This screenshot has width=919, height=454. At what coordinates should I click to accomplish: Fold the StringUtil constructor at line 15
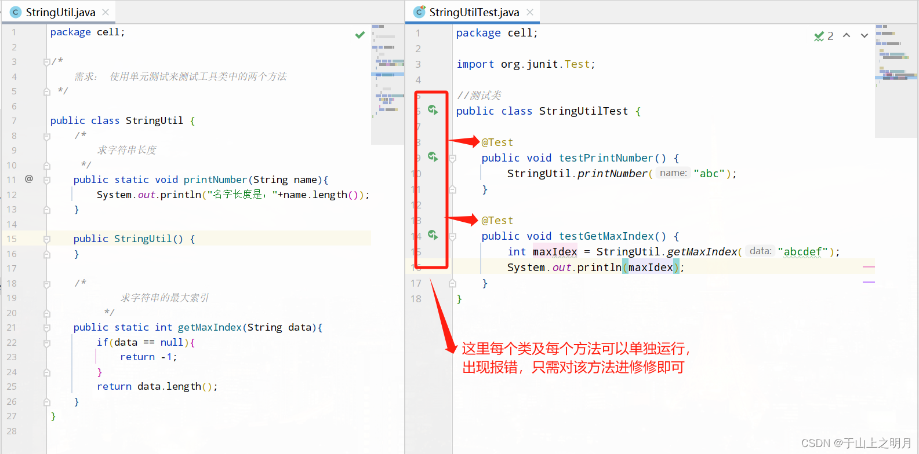pos(47,239)
